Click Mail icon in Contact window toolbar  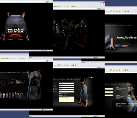point(62,65)
